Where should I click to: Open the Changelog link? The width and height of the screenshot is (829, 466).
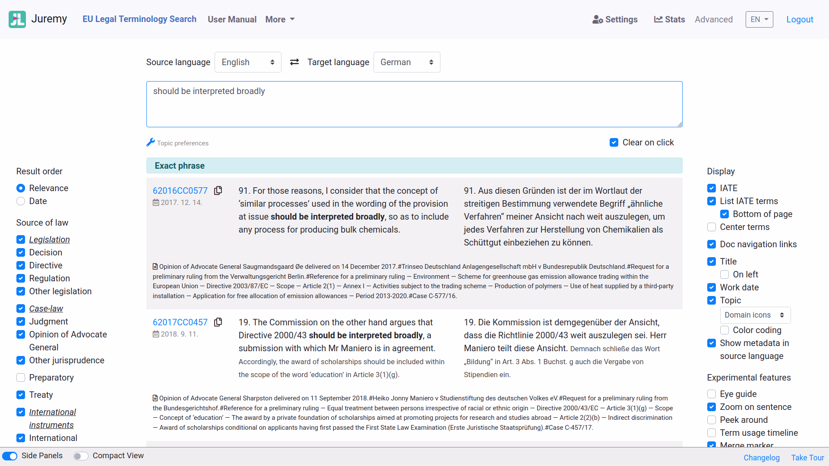(762, 457)
